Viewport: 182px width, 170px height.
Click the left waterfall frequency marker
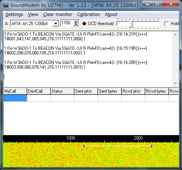pos(84,146)
